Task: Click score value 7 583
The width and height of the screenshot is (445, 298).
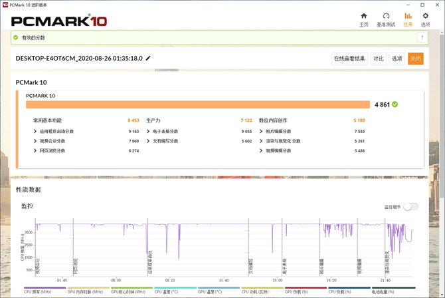Action: [359, 131]
